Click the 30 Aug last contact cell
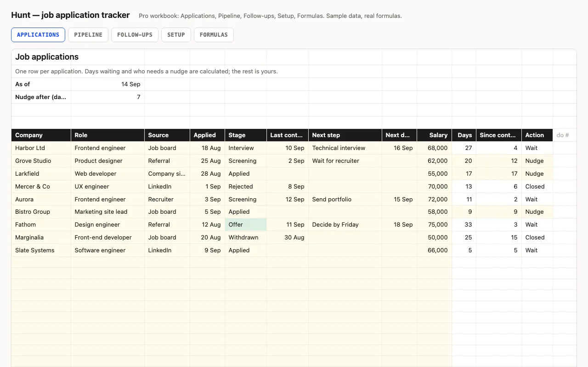The image size is (588, 367). [x=288, y=238]
